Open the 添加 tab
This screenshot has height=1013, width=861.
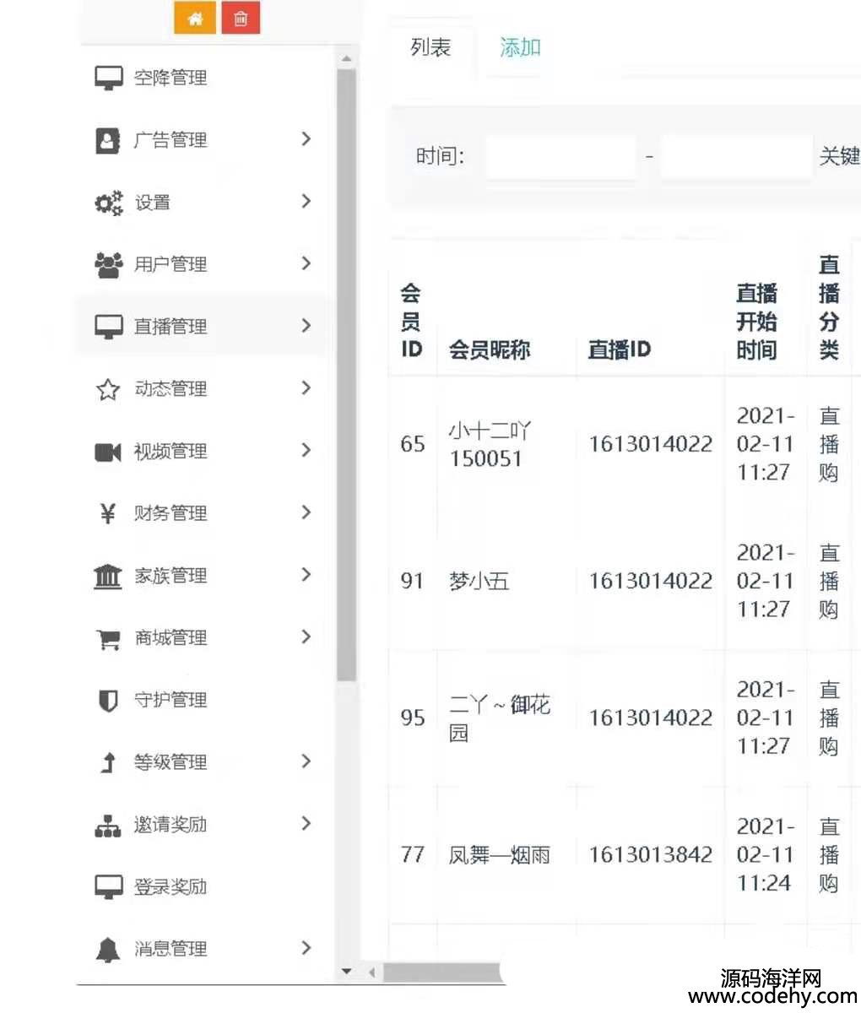(x=520, y=48)
